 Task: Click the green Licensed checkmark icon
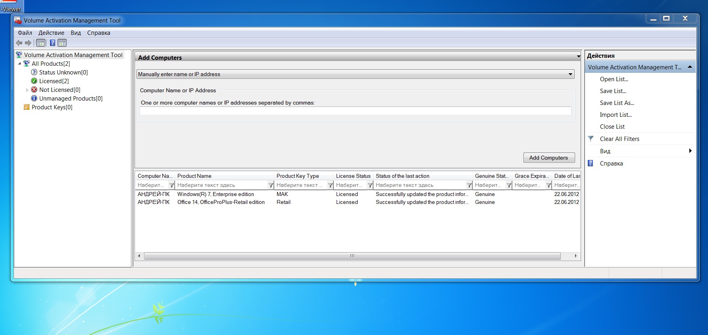tap(34, 81)
